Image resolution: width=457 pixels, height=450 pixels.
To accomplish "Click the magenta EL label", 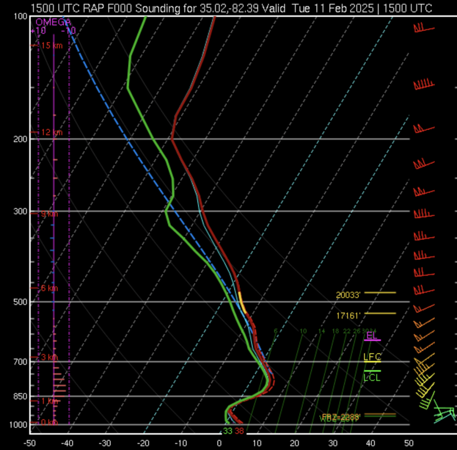I will (372, 335).
